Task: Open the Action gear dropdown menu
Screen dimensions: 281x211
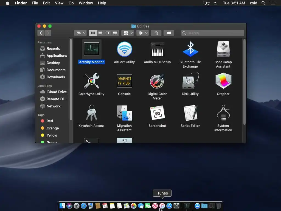Action: coord(142,33)
